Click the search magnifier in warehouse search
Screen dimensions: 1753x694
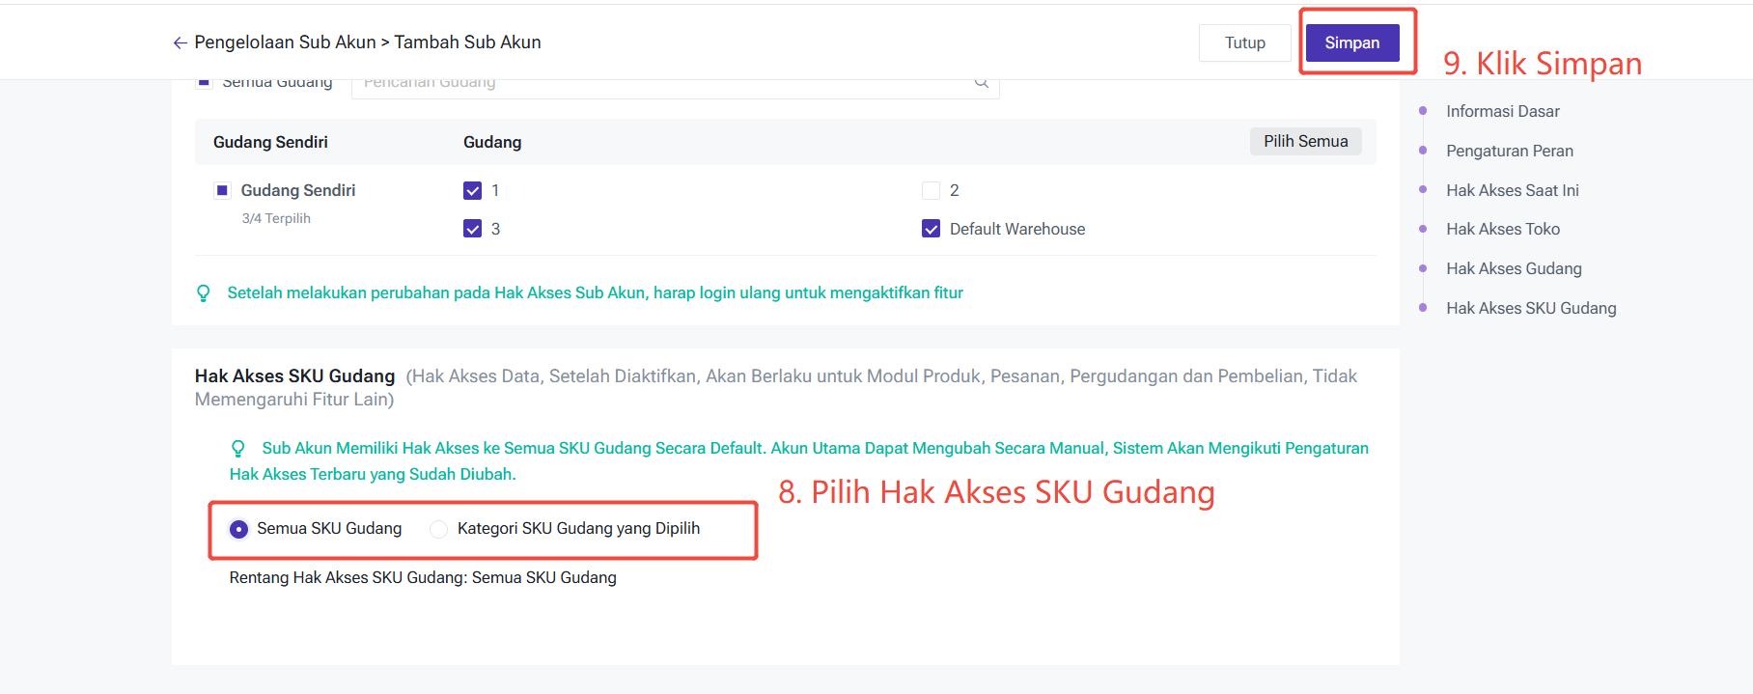pyautogui.click(x=981, y=83)
